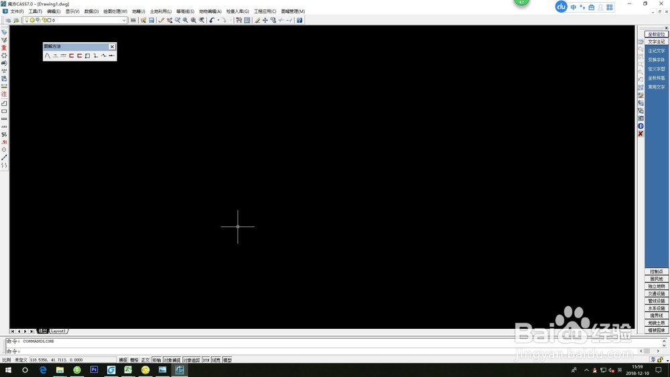Viewport: 670px width, 377px height.
Task: Toggle DYN dynamic input in status bar
Action: (x=206, y=360)
